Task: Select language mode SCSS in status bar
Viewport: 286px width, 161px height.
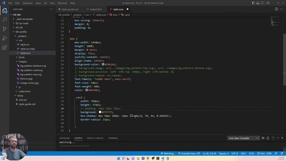Action: tap(251, 153)
